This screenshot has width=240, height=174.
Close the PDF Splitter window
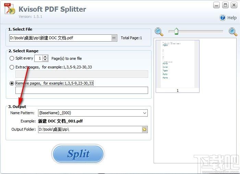click(234, 5)
